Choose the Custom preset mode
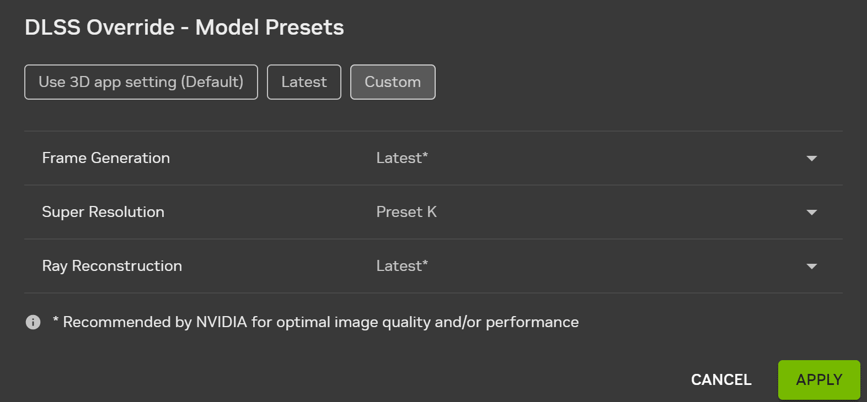867x402 pixels. pyautogui.click(x=393, y=82)
